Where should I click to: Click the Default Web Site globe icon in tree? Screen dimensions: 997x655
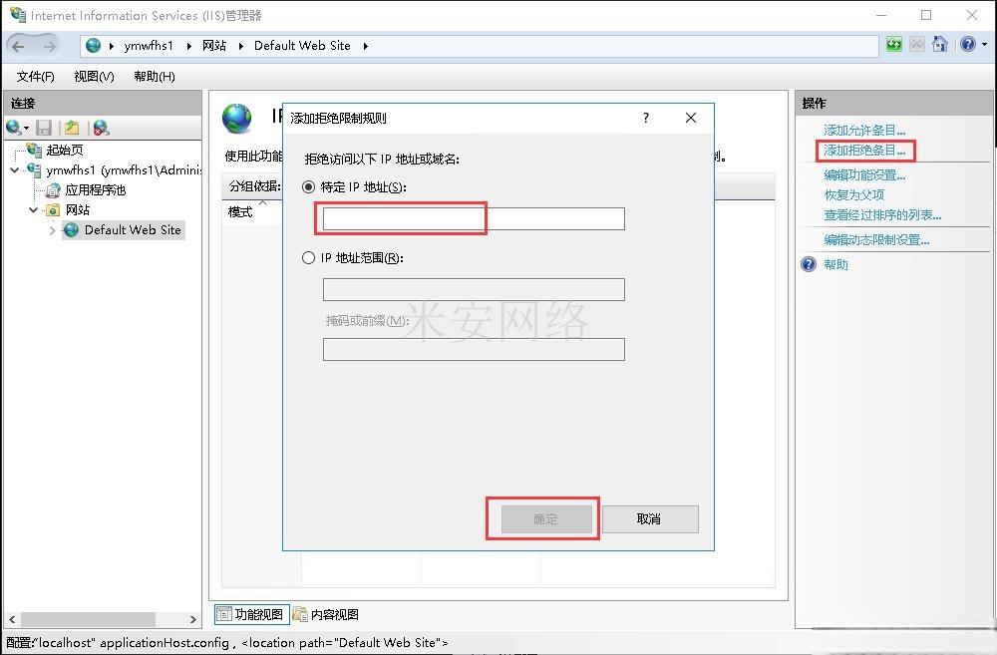[71, 229]
